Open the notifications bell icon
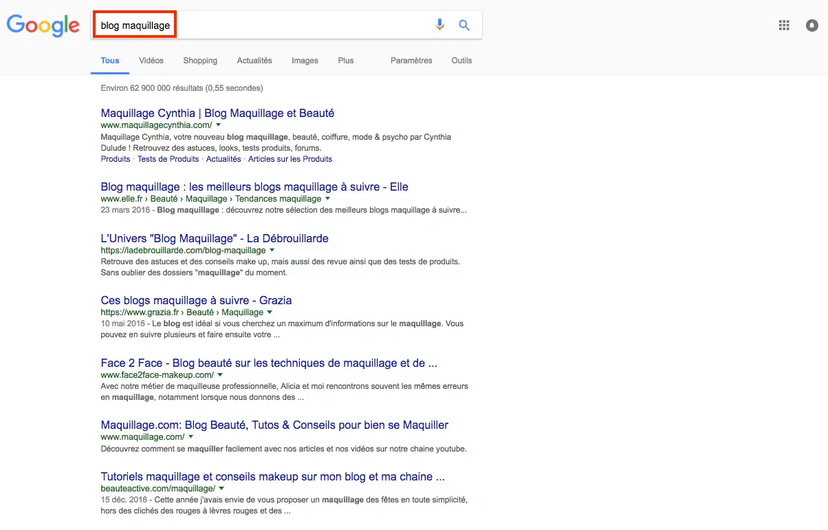 812,25
